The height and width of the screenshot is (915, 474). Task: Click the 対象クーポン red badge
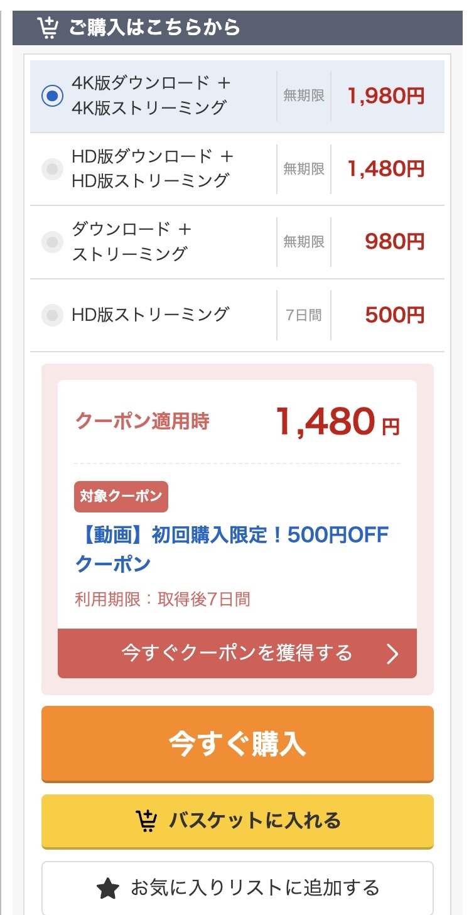[x=121, y=496]
